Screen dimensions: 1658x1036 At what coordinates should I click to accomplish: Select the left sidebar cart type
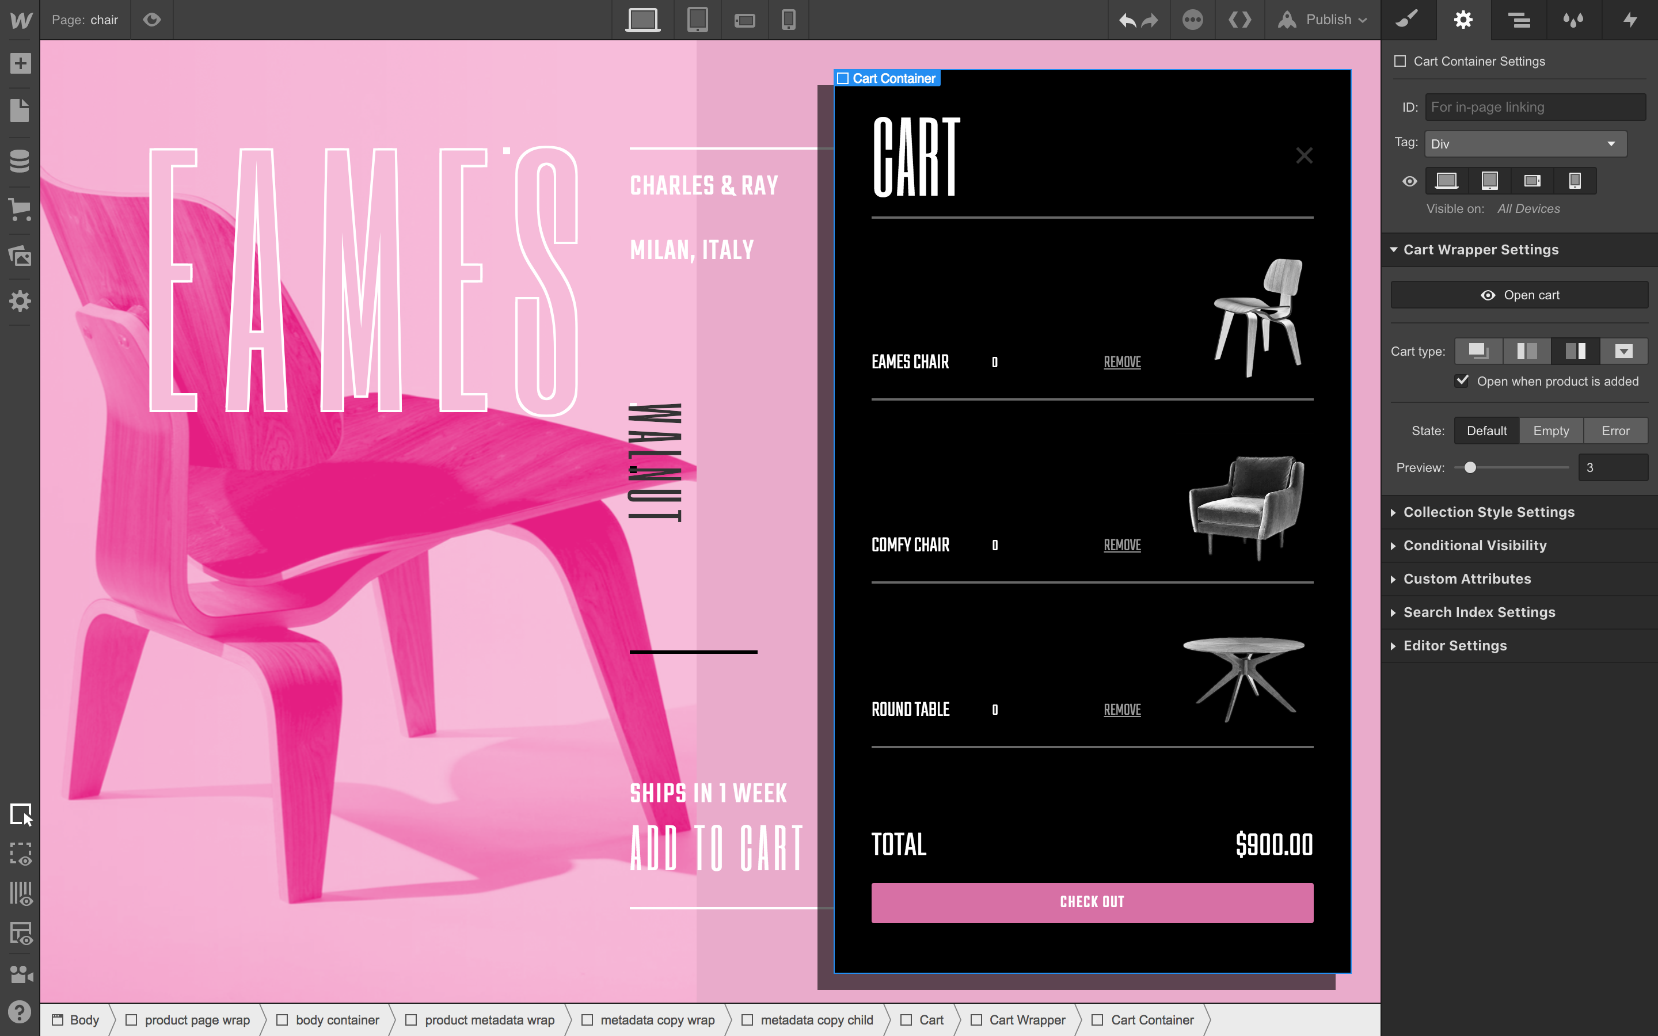tap(1527, 352)
